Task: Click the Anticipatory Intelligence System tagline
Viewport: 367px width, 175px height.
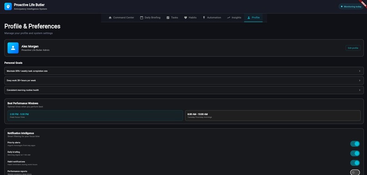Action: tap(31, 9)
